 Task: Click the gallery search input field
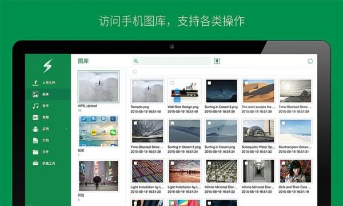171,61
